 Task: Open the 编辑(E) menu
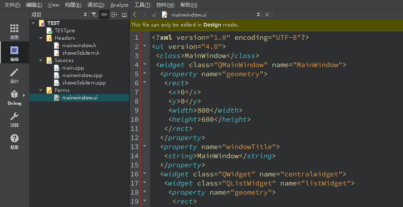(x=34, y=5)
